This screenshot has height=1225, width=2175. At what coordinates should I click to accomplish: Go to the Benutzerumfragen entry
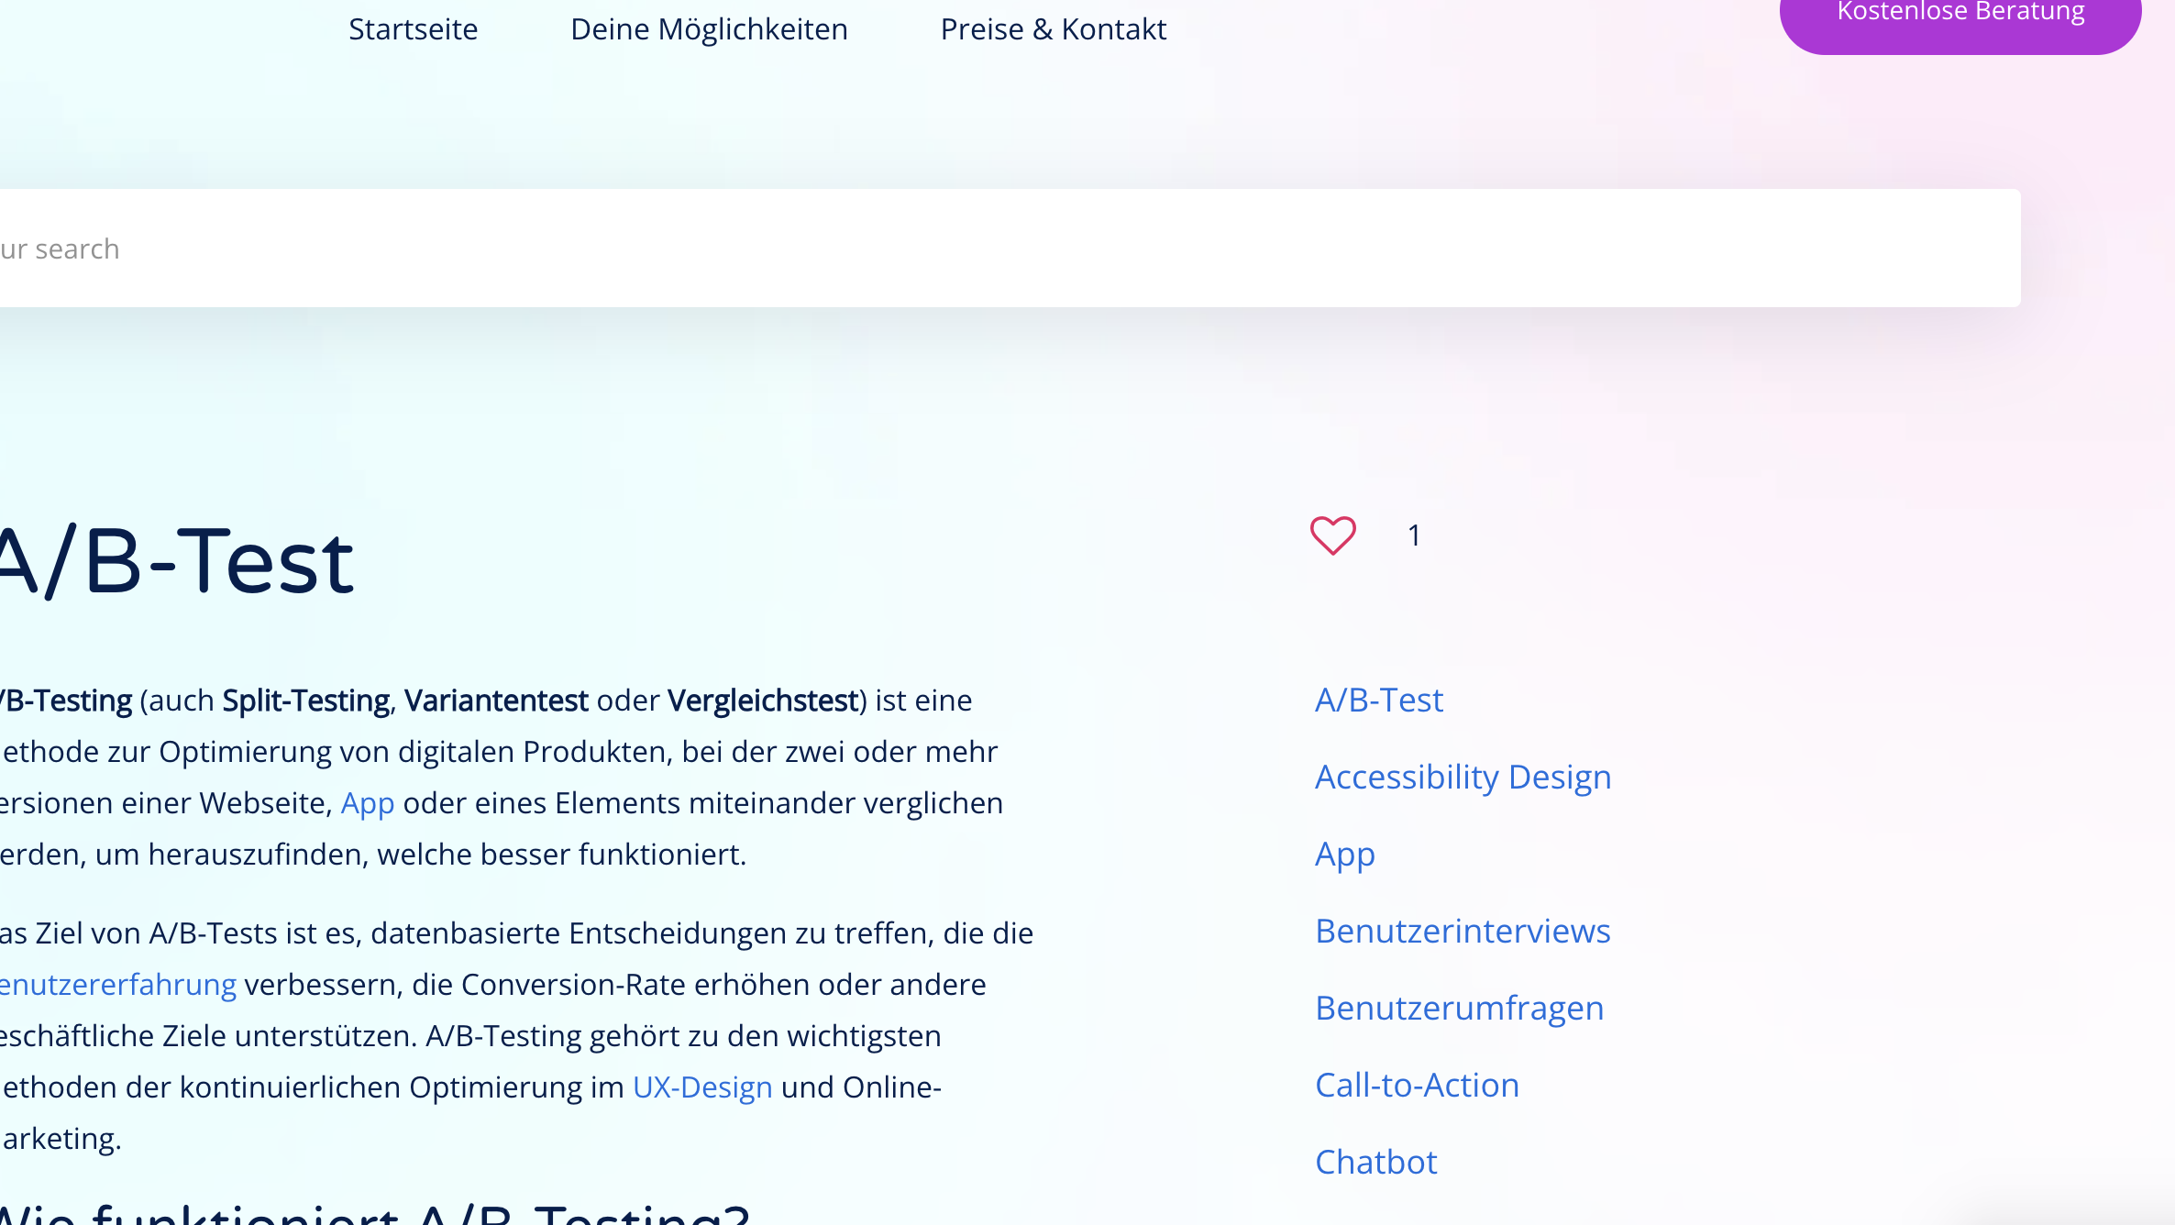pyautogui.click(x=1459, y=1009)
